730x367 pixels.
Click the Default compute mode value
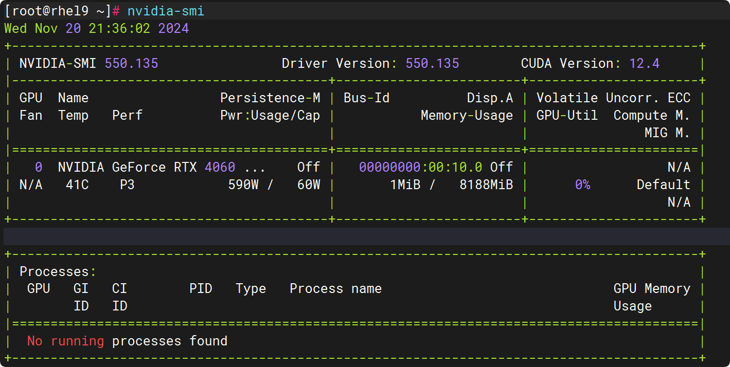(664, 185)
